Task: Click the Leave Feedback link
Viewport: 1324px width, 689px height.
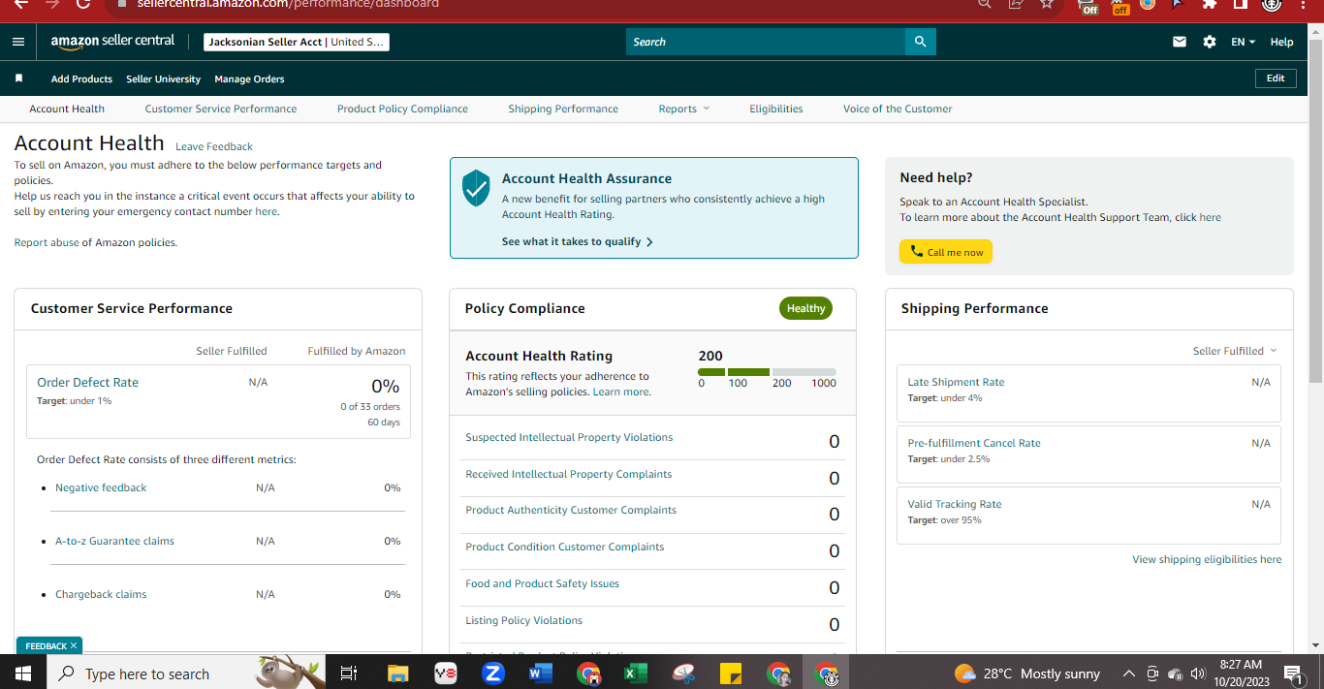Action: point(214,146)
